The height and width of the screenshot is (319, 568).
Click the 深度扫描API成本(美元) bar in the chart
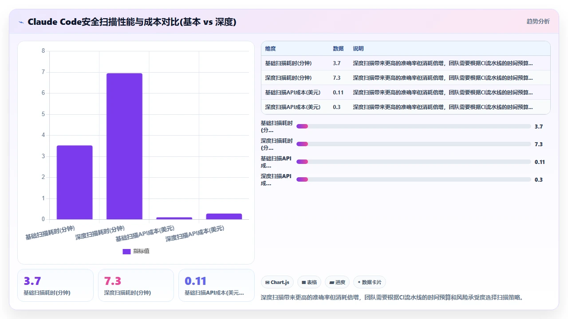(x=224, y=216)
